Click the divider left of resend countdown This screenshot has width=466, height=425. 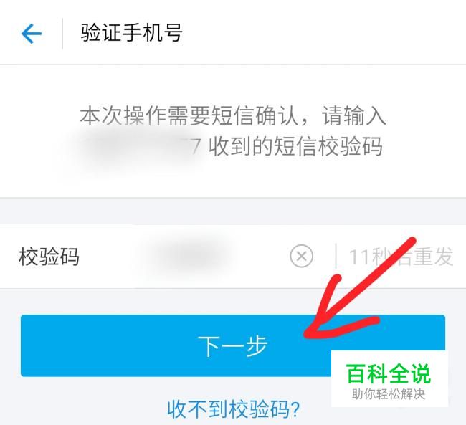pos(336,256)
